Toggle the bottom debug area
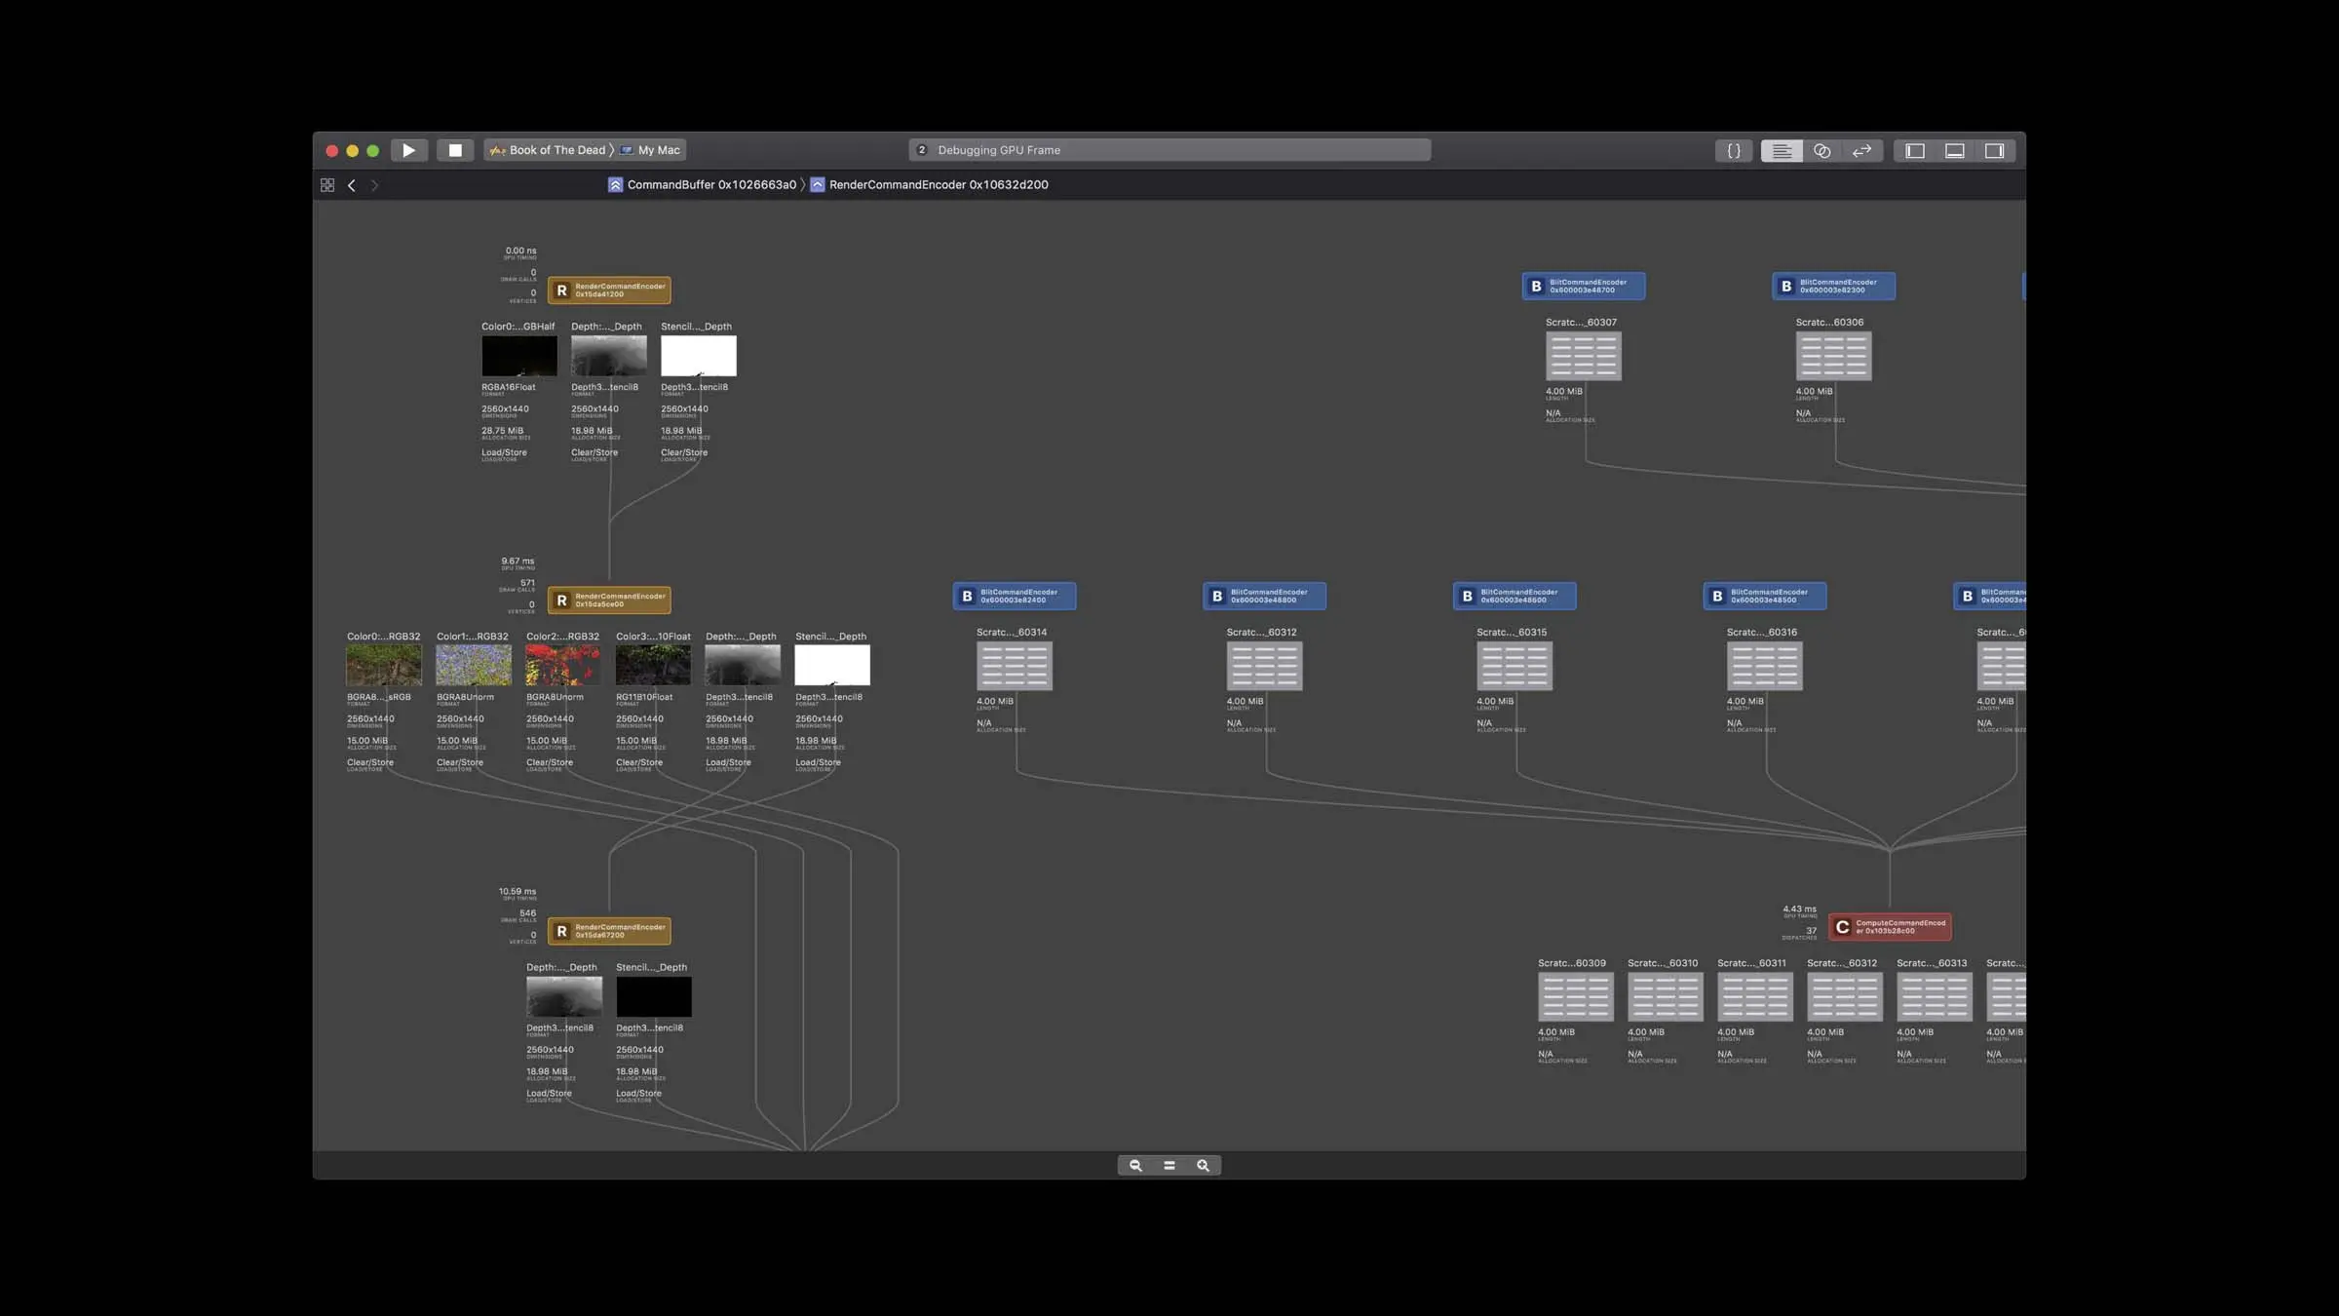Image resolution: width=2339 pixels, height=1316 pixels. pyautogui.click(x=1955, y=151)
